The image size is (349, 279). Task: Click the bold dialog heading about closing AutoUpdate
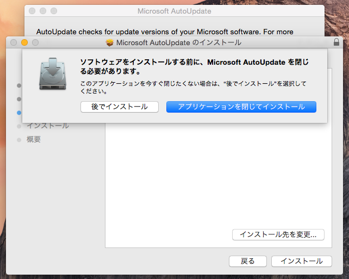click(x=194, y=66)
